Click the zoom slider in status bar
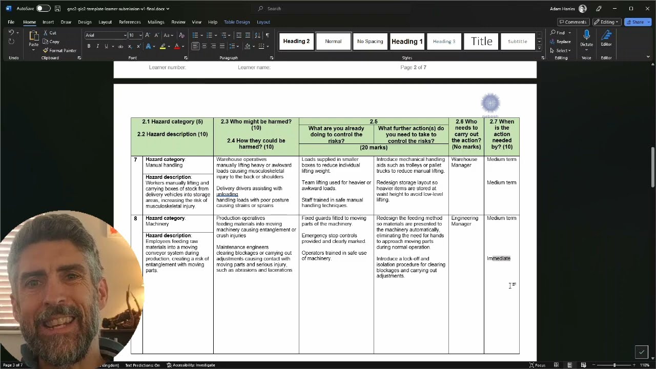 coord(614,365)
